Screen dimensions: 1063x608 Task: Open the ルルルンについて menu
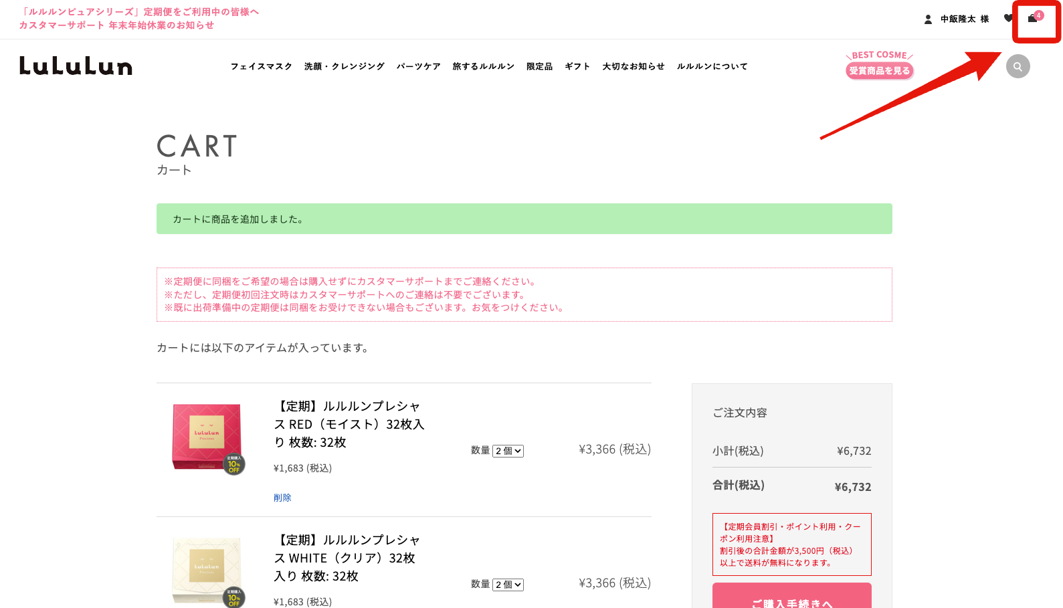[x=712, y=66]
